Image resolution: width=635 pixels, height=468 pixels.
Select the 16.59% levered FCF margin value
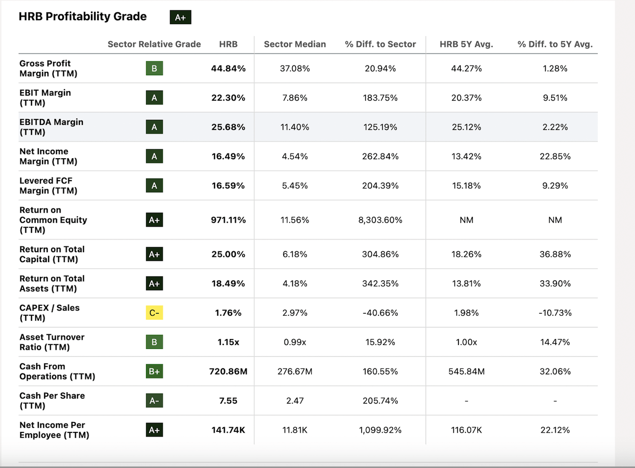point(228,185)
